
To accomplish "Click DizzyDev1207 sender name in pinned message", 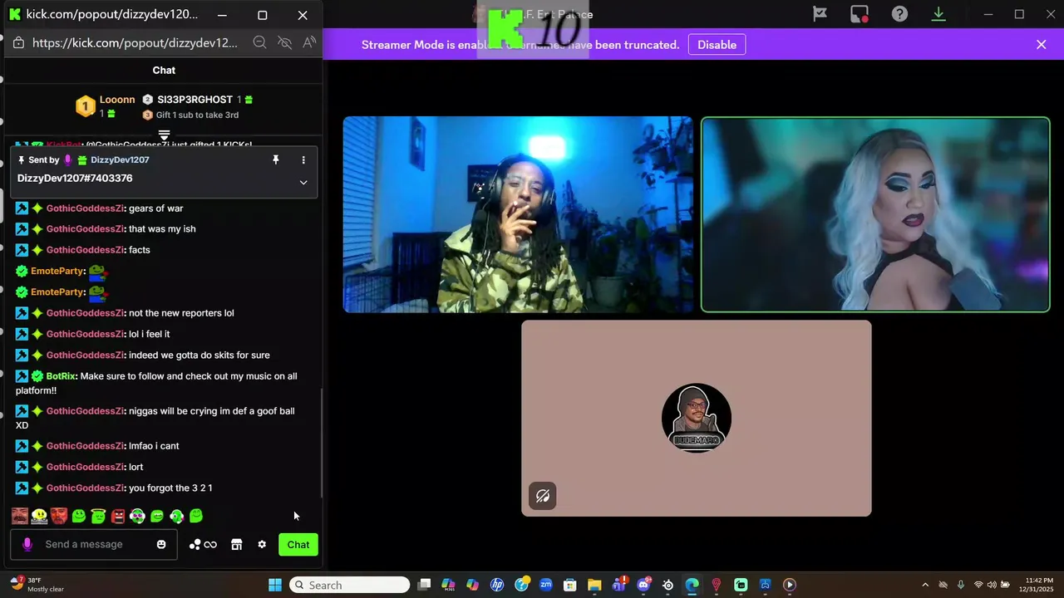I will pyautogui.click(x=120, y=159).
